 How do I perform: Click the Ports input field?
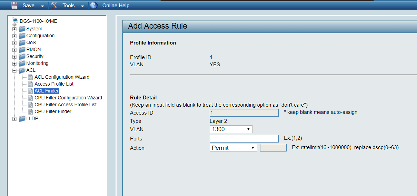coord(244,139)
